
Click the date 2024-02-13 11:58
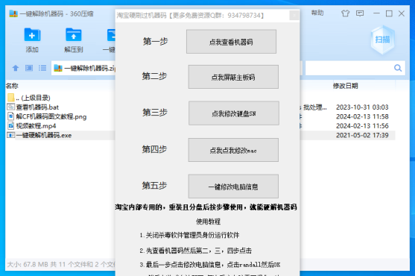[362, 116]
